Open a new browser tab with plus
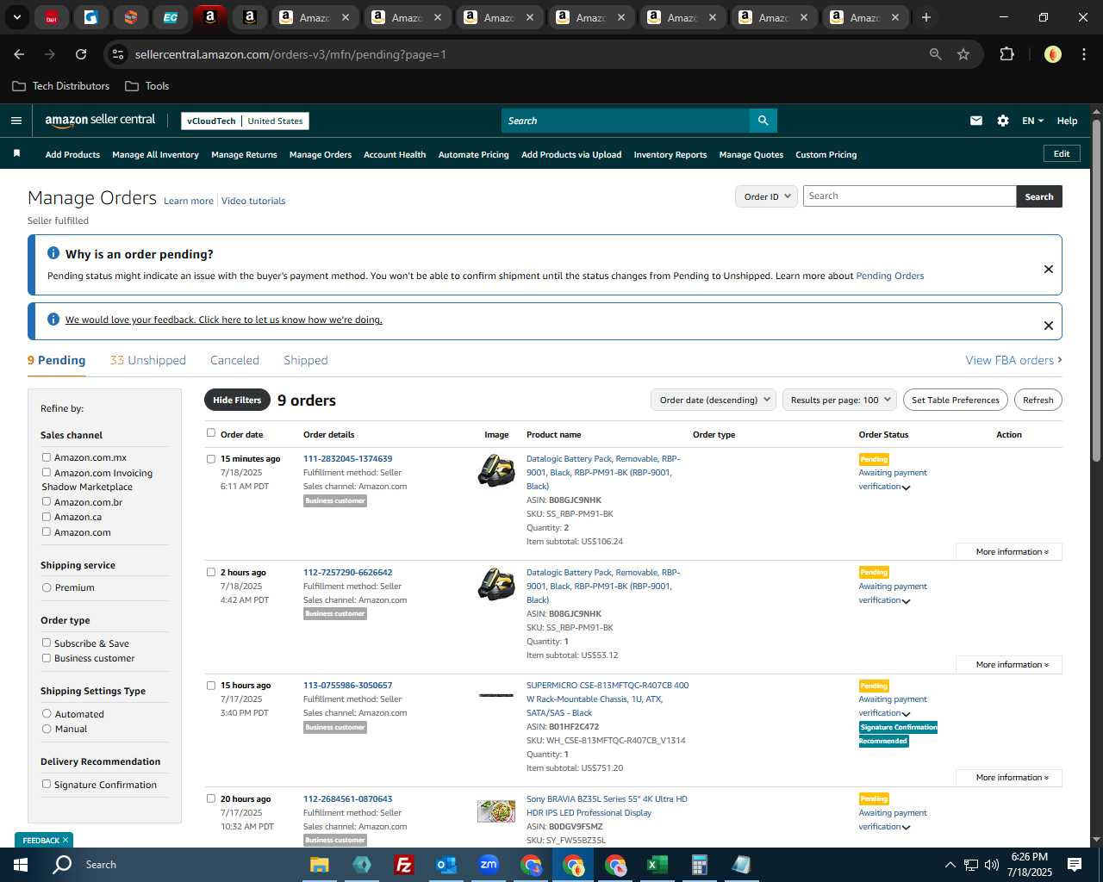Screen dimensions: 1103x882 pyautogui.click(x=926, y=17)
